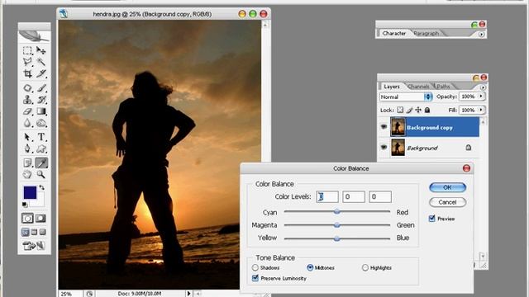
Task: Select the Background copy layer thumbnail
Action: (398, 127)
